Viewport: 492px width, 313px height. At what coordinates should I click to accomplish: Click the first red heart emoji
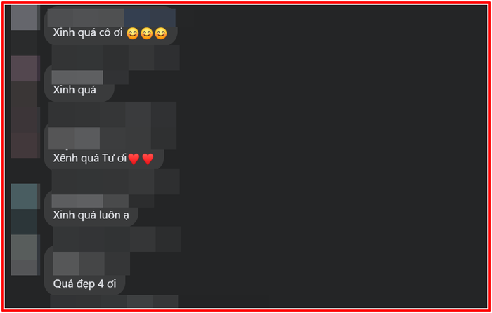[x=134, y=159]
